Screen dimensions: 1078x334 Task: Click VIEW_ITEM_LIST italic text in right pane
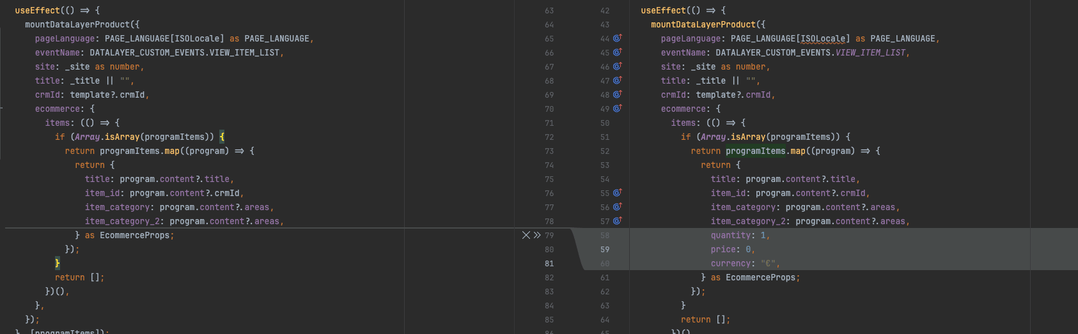tap(870, 53)
